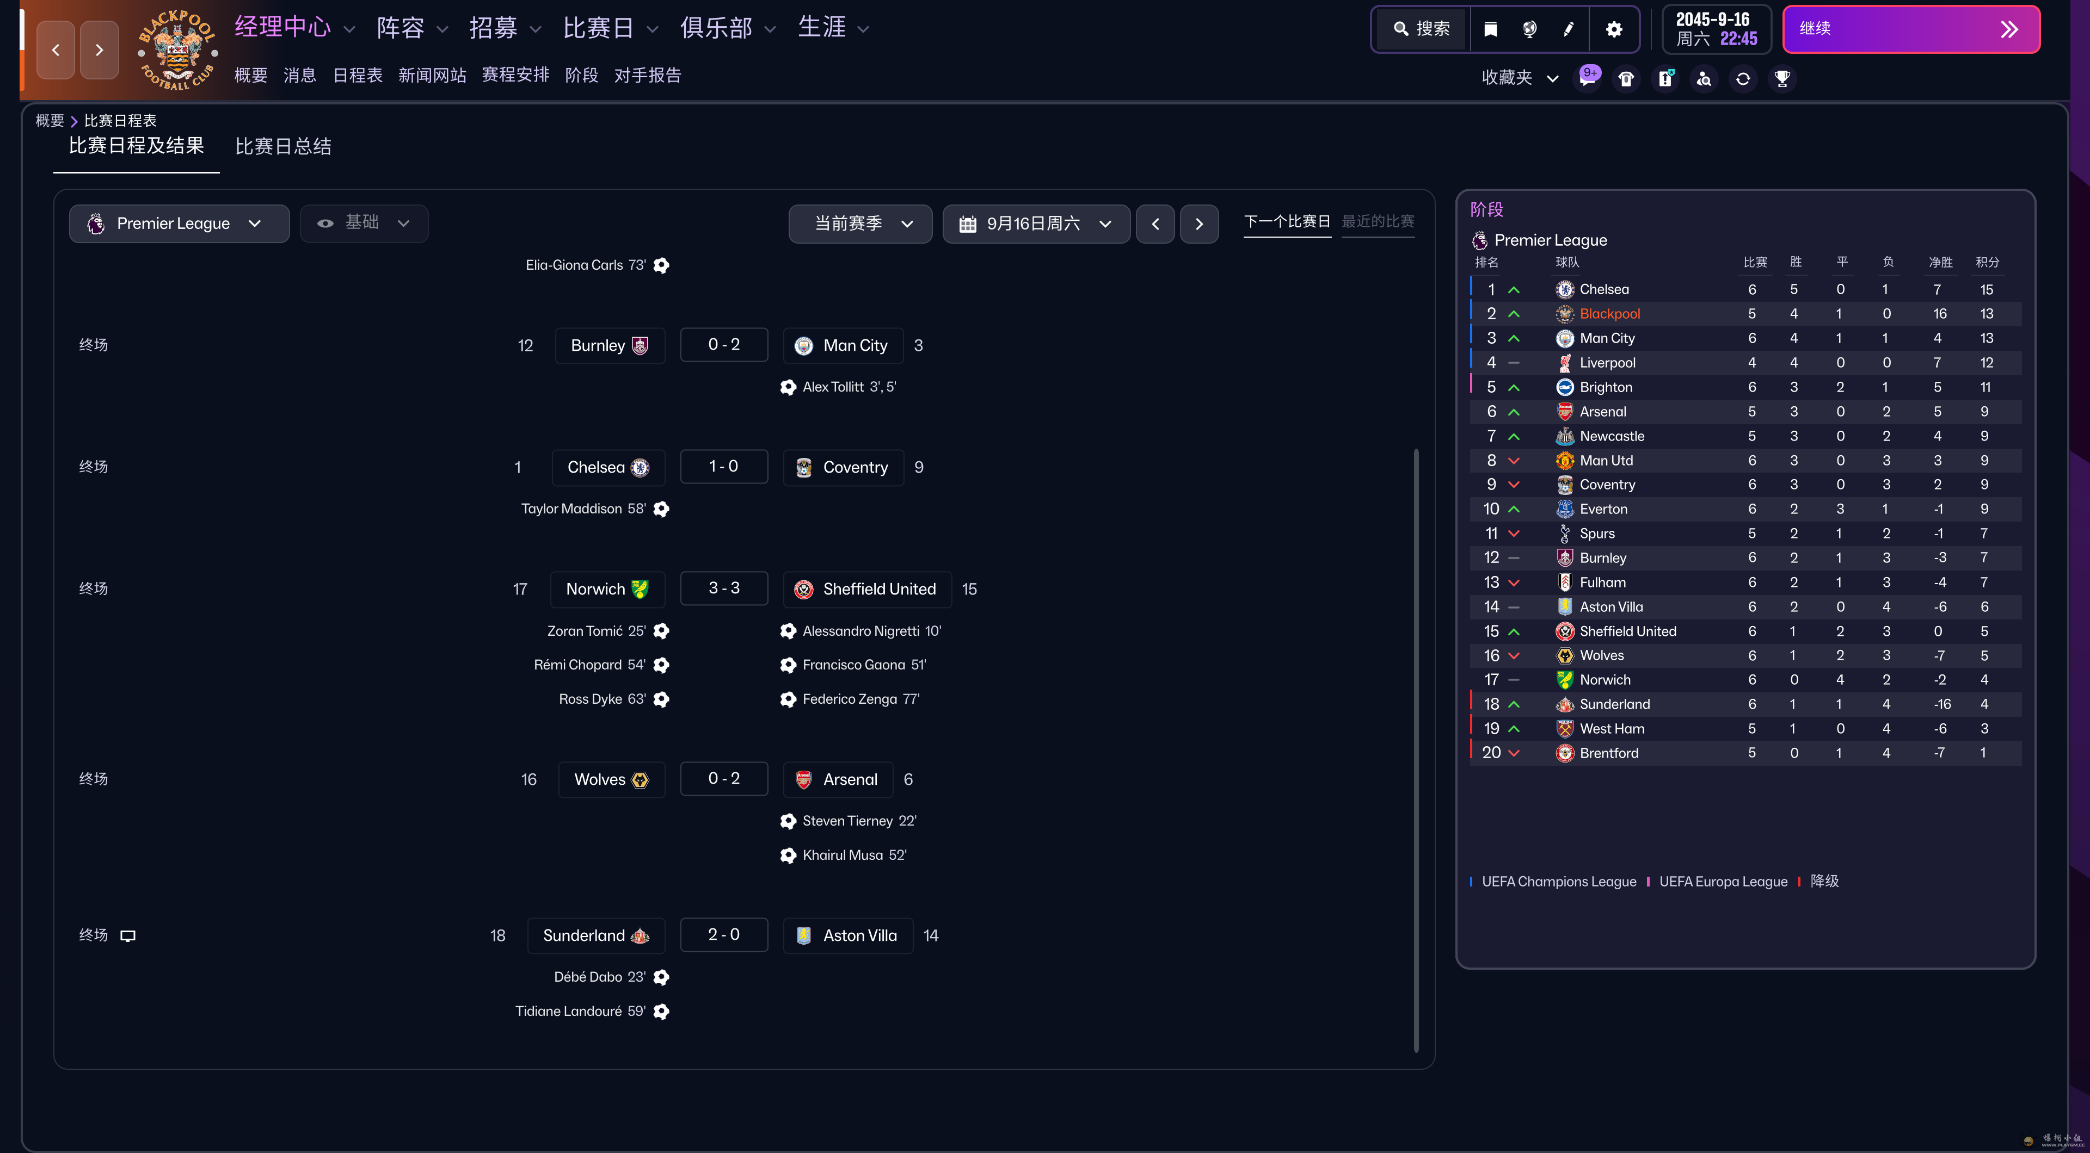
Task: Click the 概要 breadcrumb link
Action: click(50, 121)
